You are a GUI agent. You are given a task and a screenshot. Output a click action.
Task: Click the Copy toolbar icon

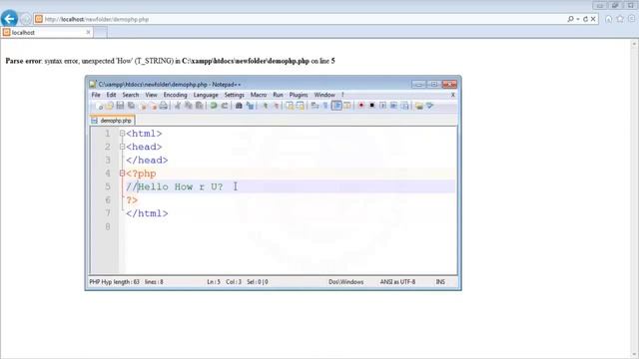189,106
